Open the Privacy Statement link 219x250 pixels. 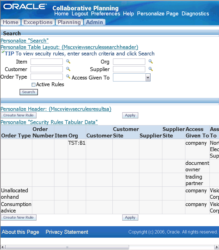(67, 232)
